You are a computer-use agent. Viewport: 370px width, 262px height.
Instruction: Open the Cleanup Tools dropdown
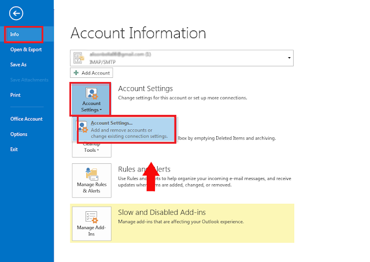[91, 149]
